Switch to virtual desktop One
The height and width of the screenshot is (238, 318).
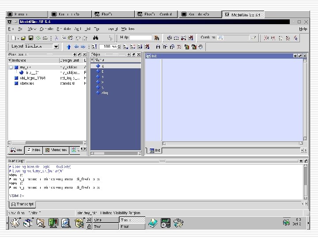coord(106,220)
